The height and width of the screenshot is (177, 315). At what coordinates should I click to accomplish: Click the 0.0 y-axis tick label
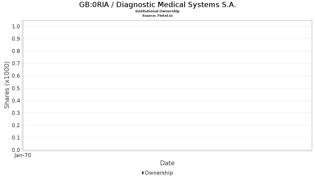click(16, 150)
